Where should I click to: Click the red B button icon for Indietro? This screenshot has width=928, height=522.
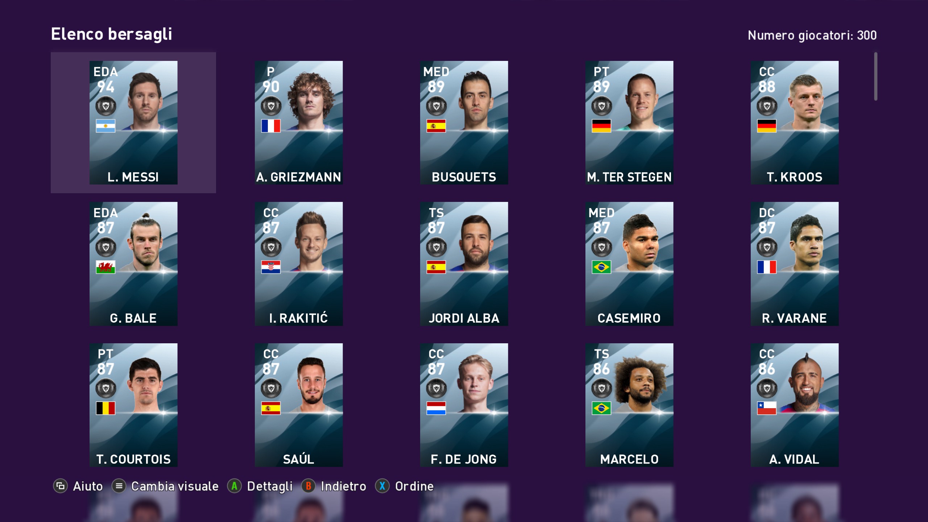click(308, 486)
